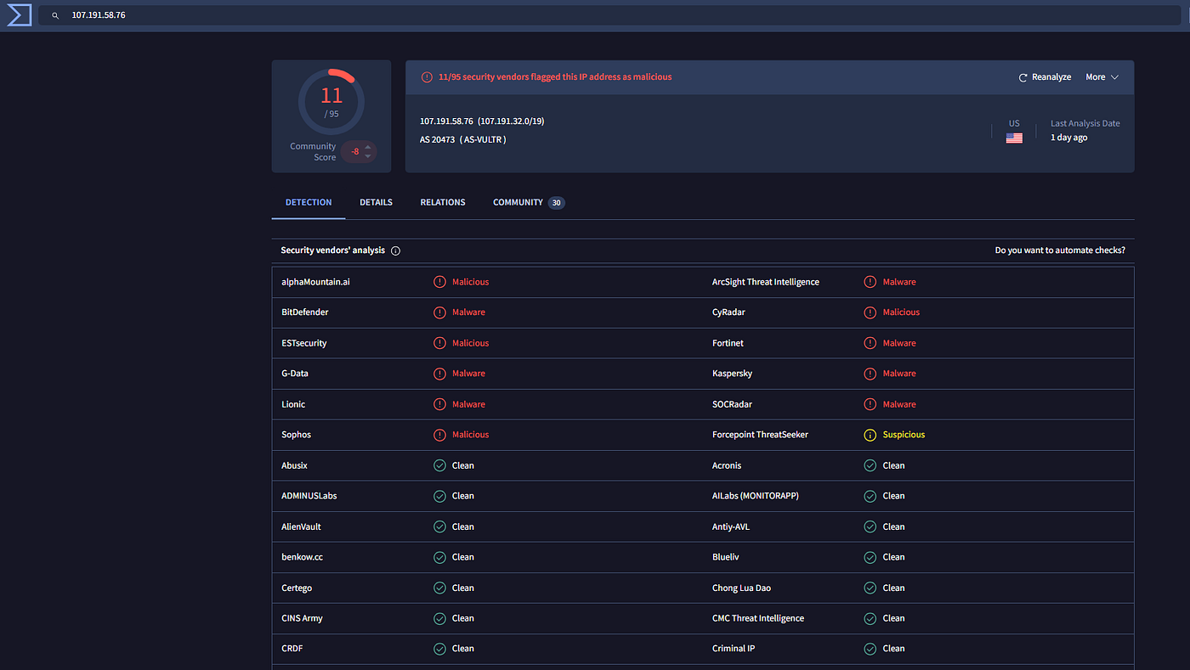Click the Malicious verdict text for CyRadar
This screenshot has height=670, width=1190.
tap(901, 312)
